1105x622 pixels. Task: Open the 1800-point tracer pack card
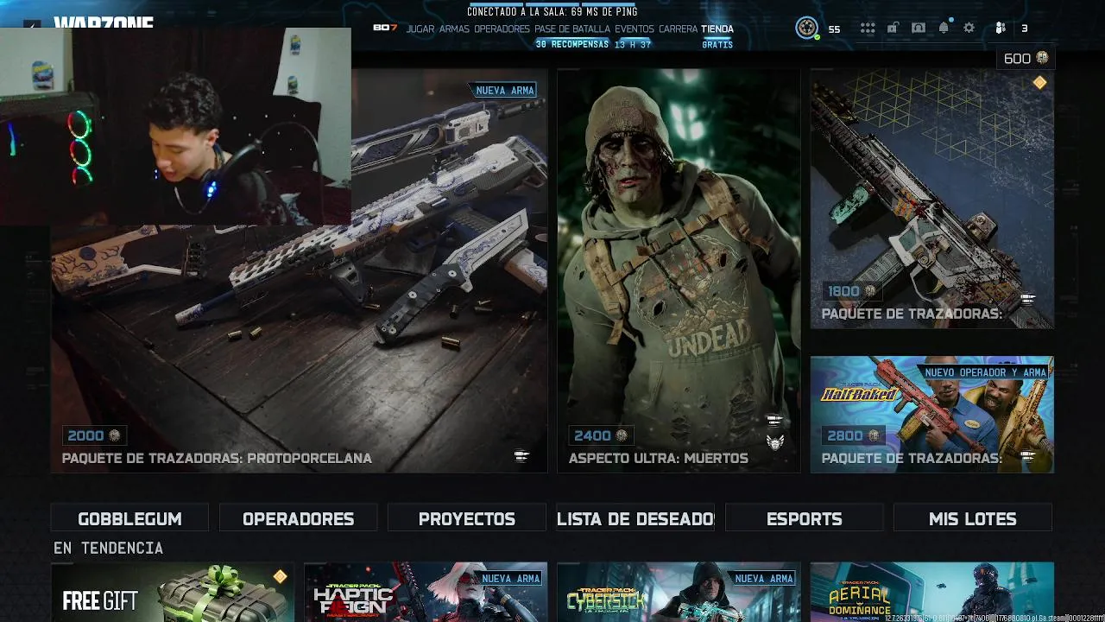point(932,199)
